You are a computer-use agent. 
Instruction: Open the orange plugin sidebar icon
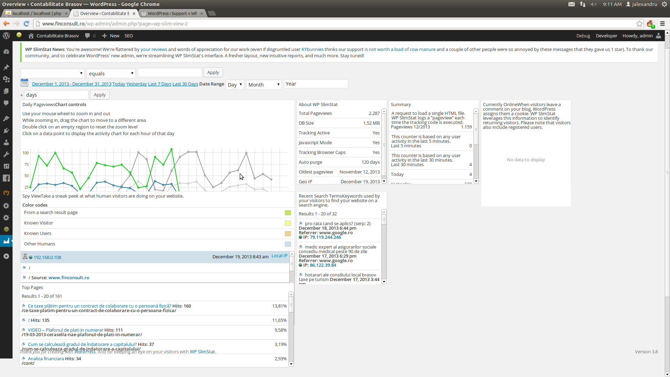click(6, 193)
